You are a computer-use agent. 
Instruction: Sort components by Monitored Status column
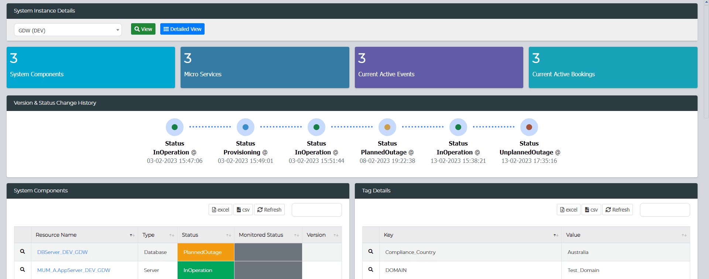tap(268, 235)
